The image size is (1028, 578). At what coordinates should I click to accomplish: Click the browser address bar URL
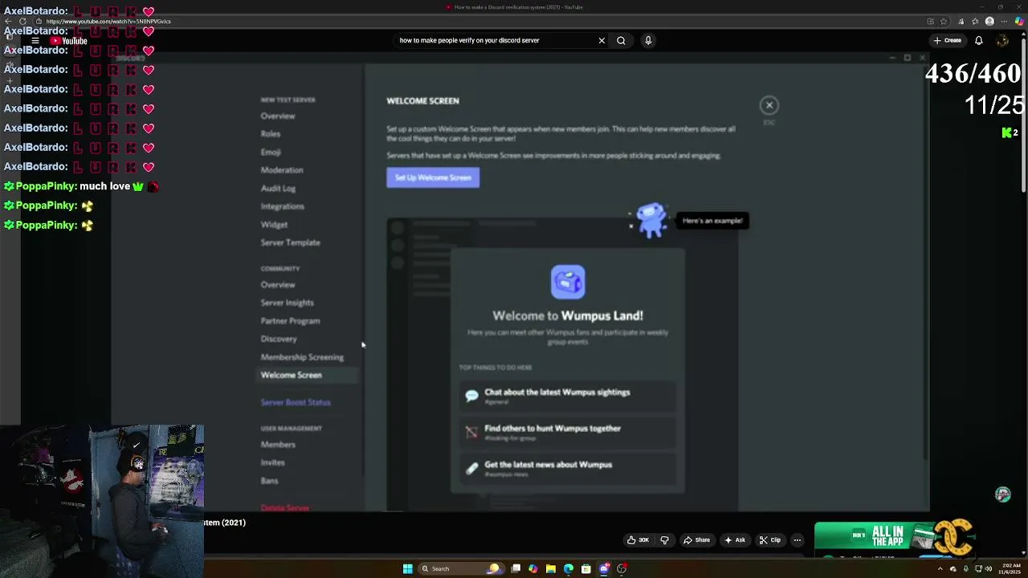coord(108,22)
